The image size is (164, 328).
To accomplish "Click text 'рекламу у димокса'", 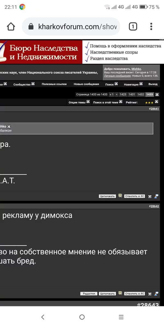I will pos(37,215).
